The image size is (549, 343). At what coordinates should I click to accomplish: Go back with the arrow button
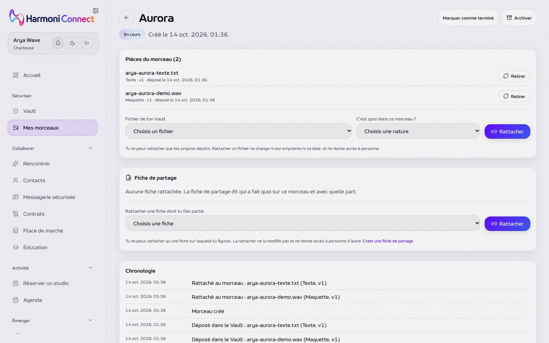(x=127, y=18)
